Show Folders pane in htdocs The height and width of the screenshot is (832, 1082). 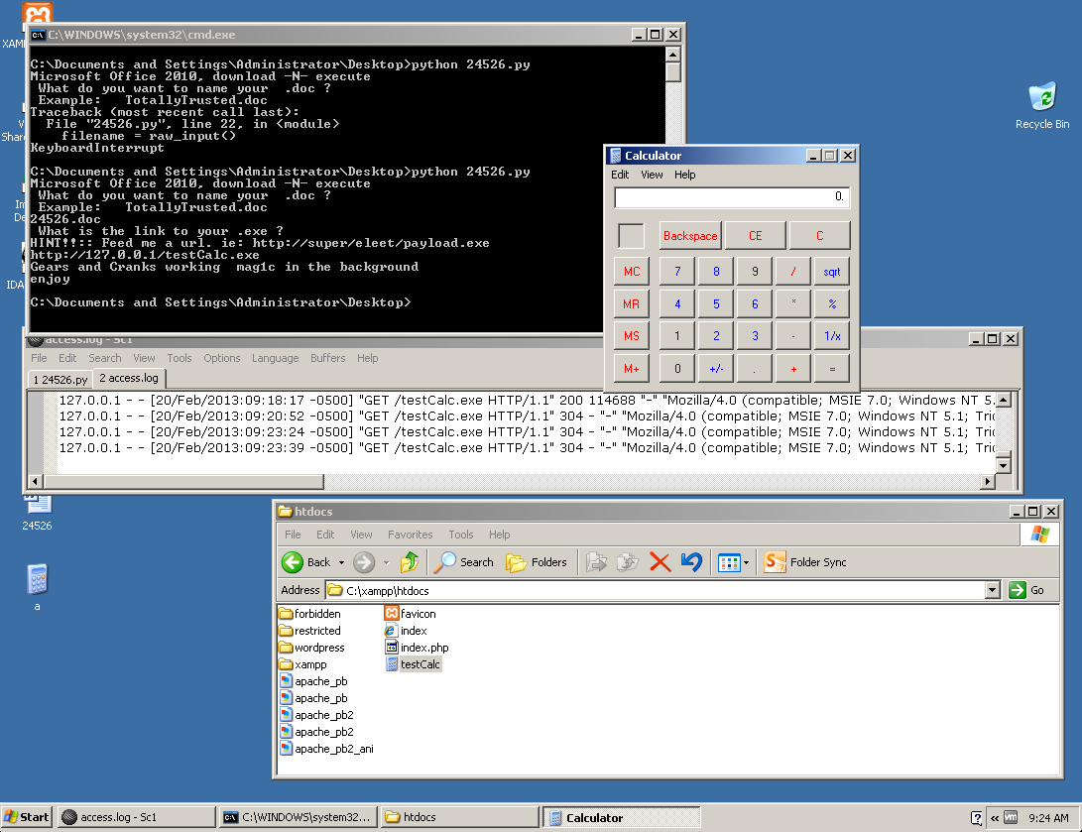(537, 562)
